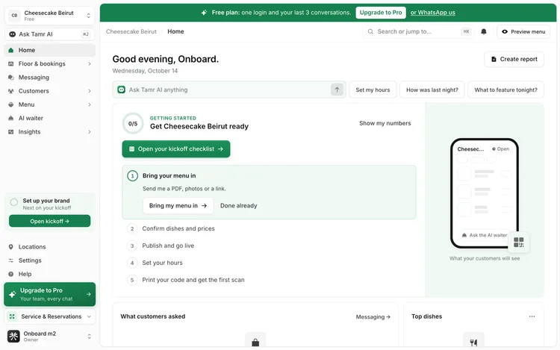The image size is (560, 350).
Task: Click the 0/5 progress ring
Action: [133, 123]
